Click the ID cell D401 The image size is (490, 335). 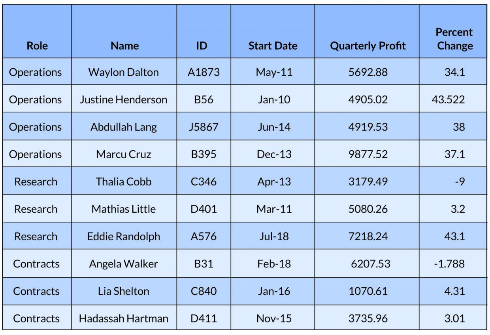[204, 208]
